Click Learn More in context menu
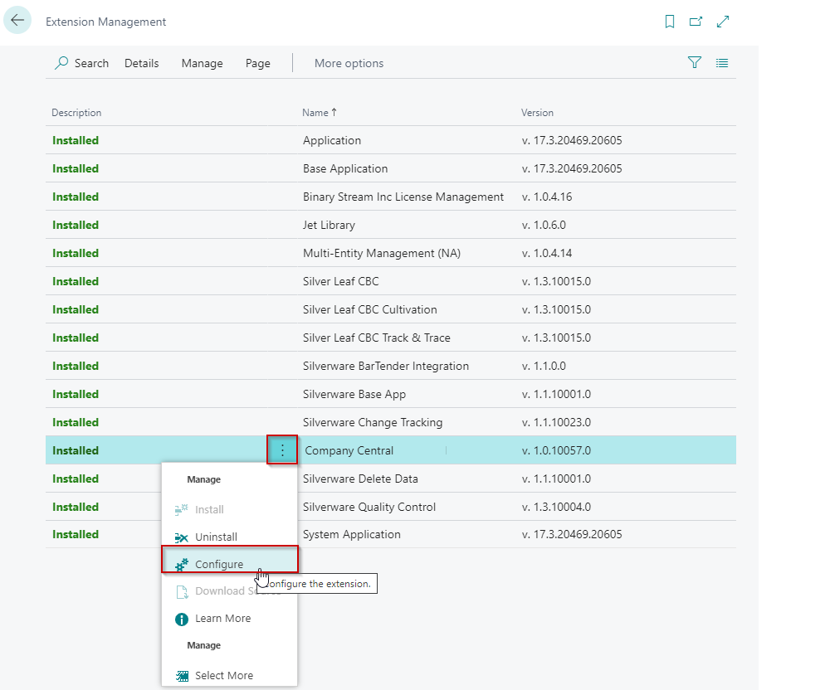 [222, 619]
